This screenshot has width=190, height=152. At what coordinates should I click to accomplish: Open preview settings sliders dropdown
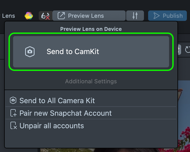click(x=135, y=16)
